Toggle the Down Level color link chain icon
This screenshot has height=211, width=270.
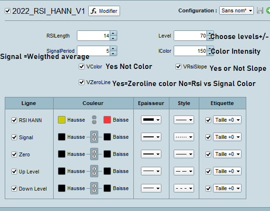(94, 188)
